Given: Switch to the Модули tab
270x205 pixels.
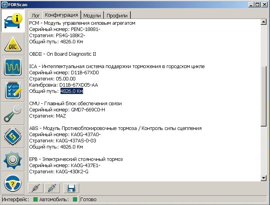Looking at the screenshot, I should point(92,15).
